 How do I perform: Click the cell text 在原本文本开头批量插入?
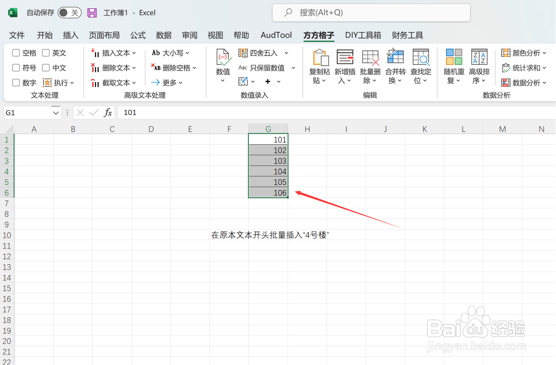click(x=257, y=235)
